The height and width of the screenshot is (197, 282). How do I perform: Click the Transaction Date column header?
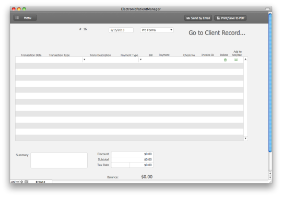(x=31, y=55)
